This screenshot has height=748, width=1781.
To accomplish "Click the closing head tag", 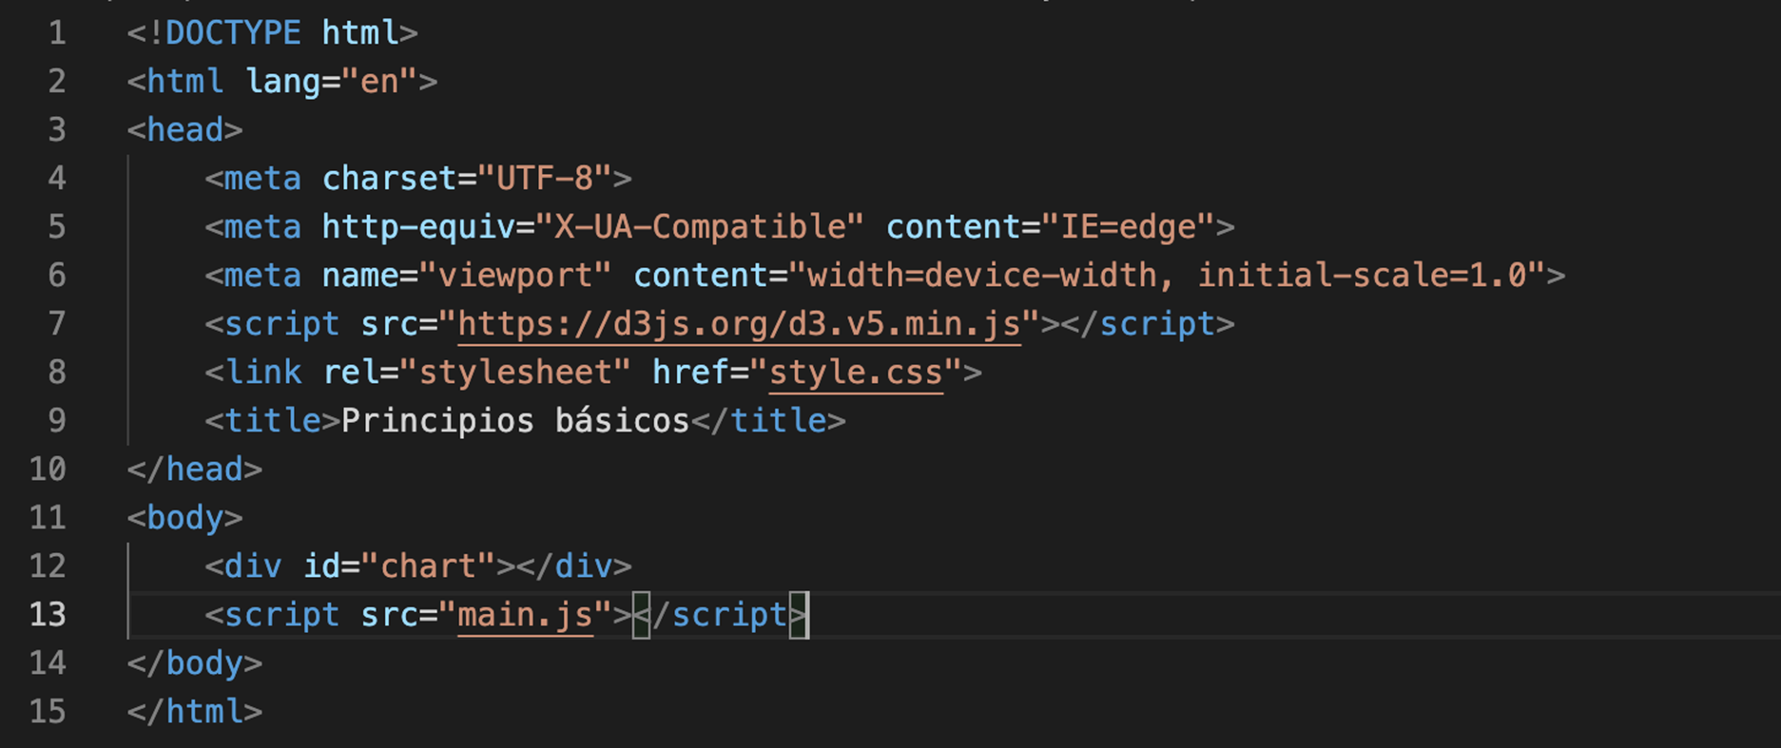I will coord(194,470).
